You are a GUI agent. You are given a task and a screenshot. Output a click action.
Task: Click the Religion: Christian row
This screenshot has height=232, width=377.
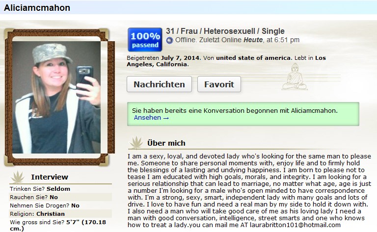coord(60,214)
